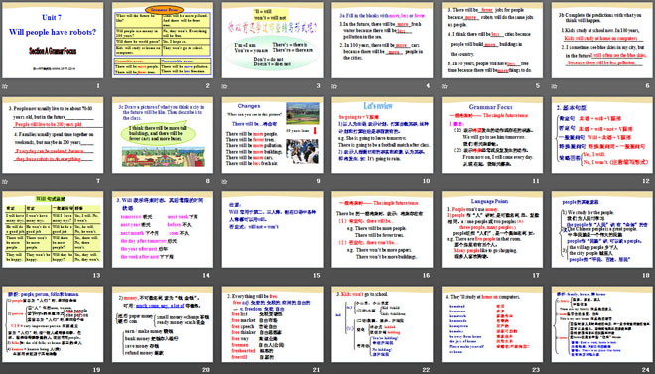Select slide 14 listing tomorrow and next week

click(x=163, y=230)
